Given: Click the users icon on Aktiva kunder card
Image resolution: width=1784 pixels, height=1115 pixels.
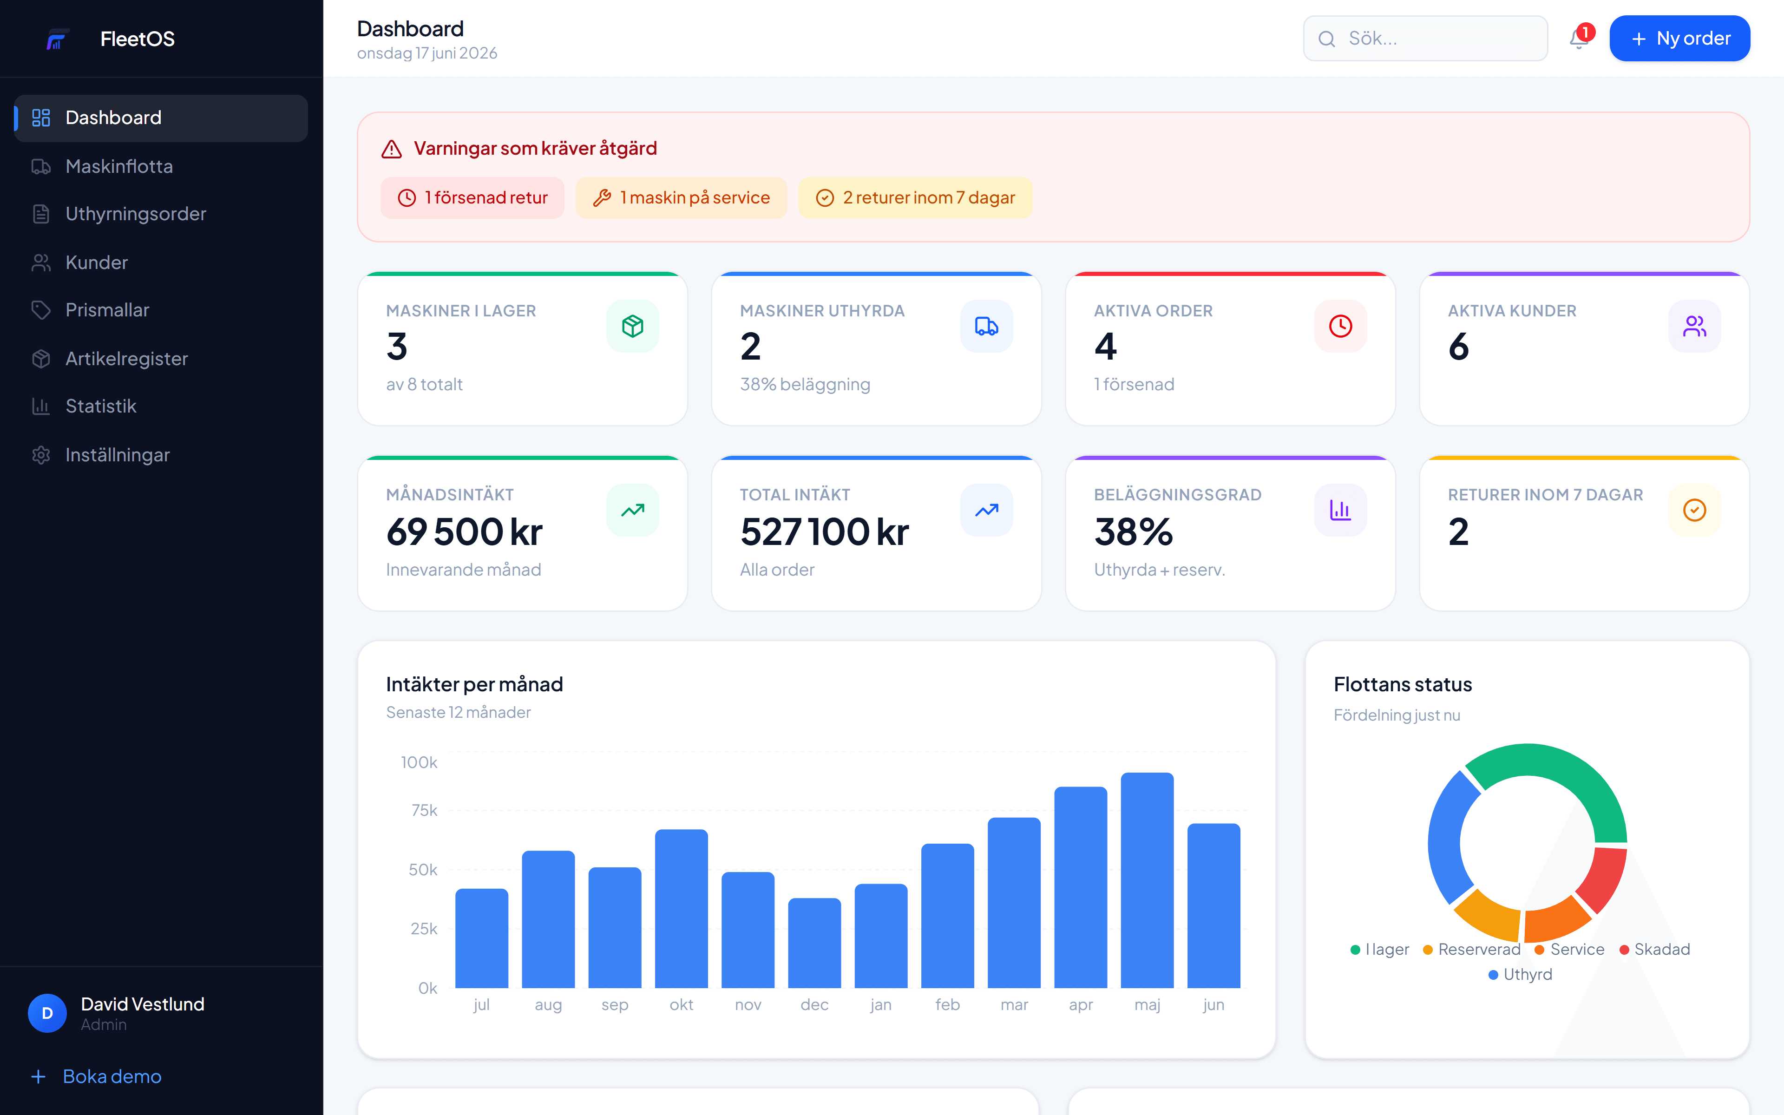Looking at the screenshot, I should pos(1694,326).
